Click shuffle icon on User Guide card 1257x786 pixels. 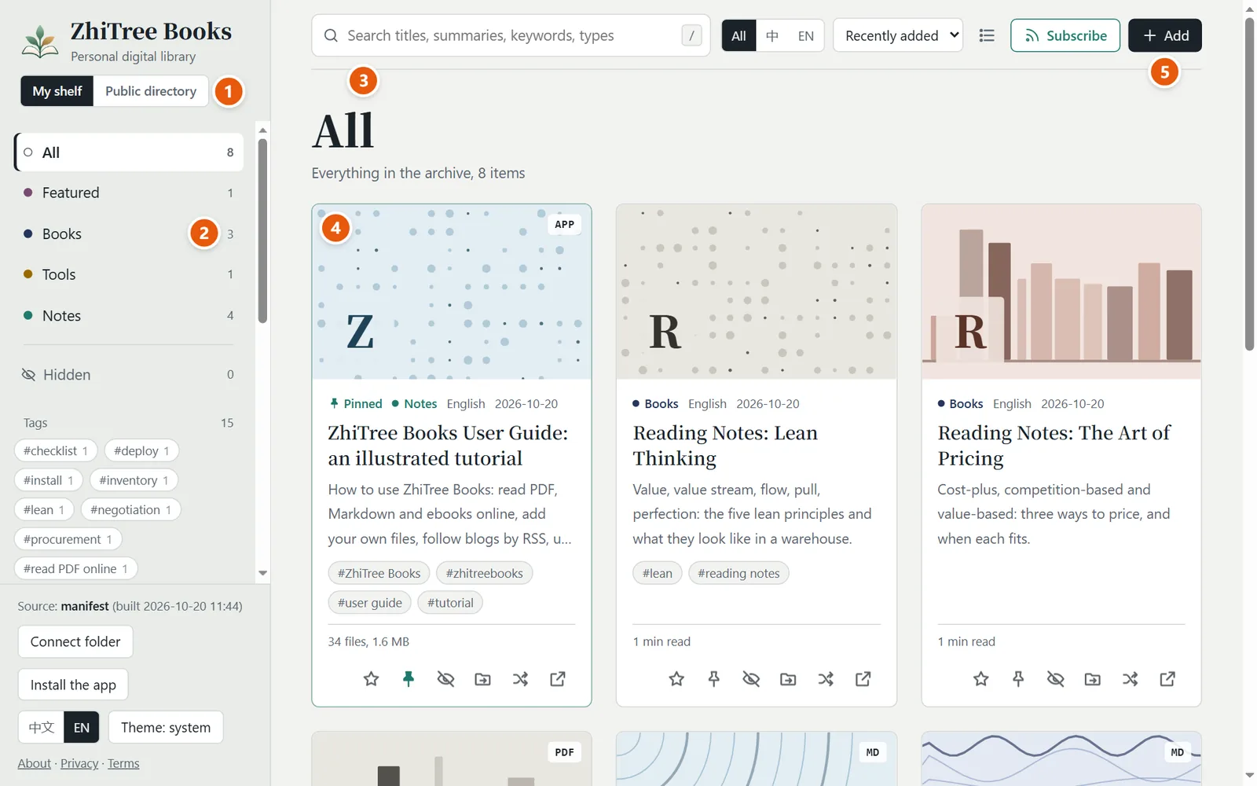tap(520, 678)
